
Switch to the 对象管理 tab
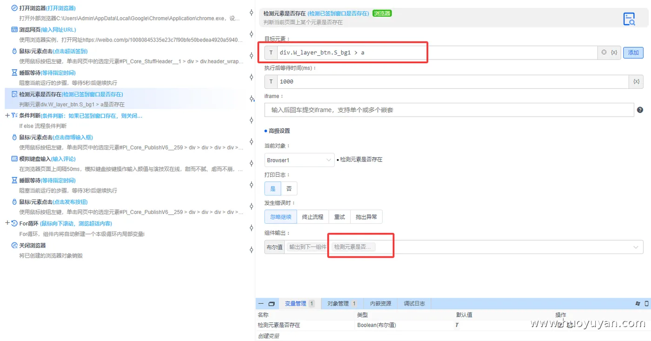tap(341, 303)
